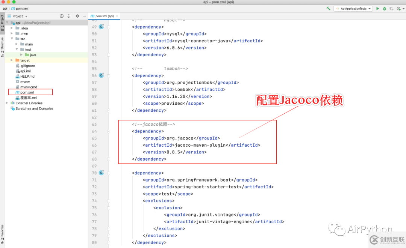Collapse the api project root node

pos(7,23)
